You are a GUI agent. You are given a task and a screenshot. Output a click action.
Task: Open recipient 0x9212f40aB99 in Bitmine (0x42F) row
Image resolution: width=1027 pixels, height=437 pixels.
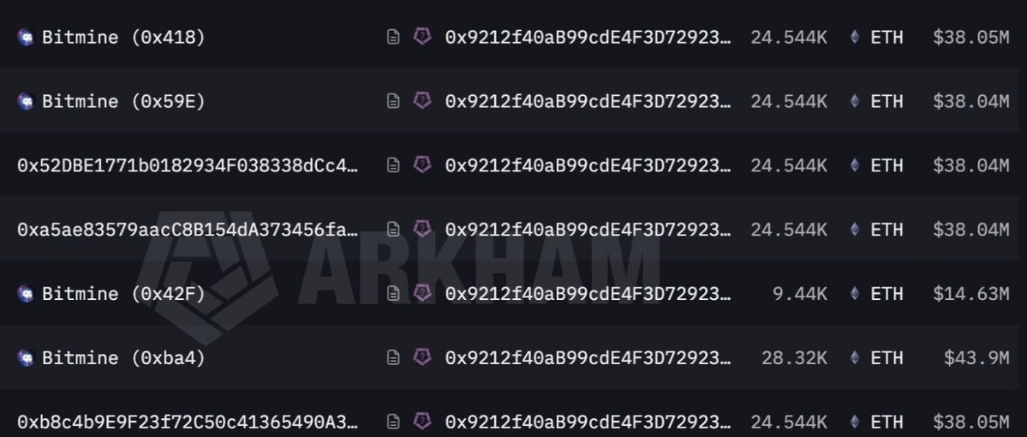click(588, 294)
